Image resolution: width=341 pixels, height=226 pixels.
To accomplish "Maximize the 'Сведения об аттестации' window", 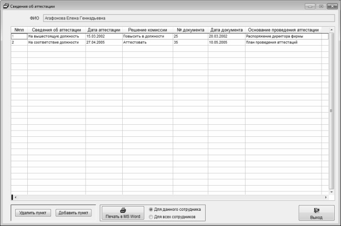I will coord(321,6).
